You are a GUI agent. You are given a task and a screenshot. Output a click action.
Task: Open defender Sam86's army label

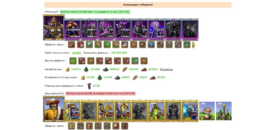click(101, 93)
